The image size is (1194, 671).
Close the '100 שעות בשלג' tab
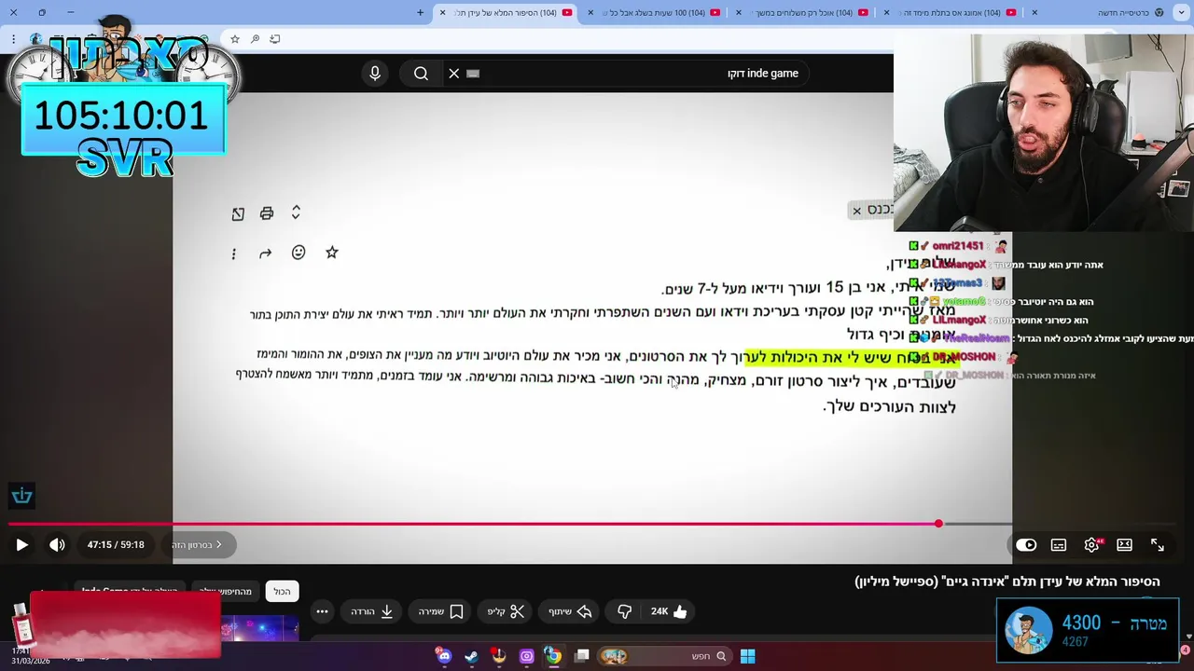(590, 12)
